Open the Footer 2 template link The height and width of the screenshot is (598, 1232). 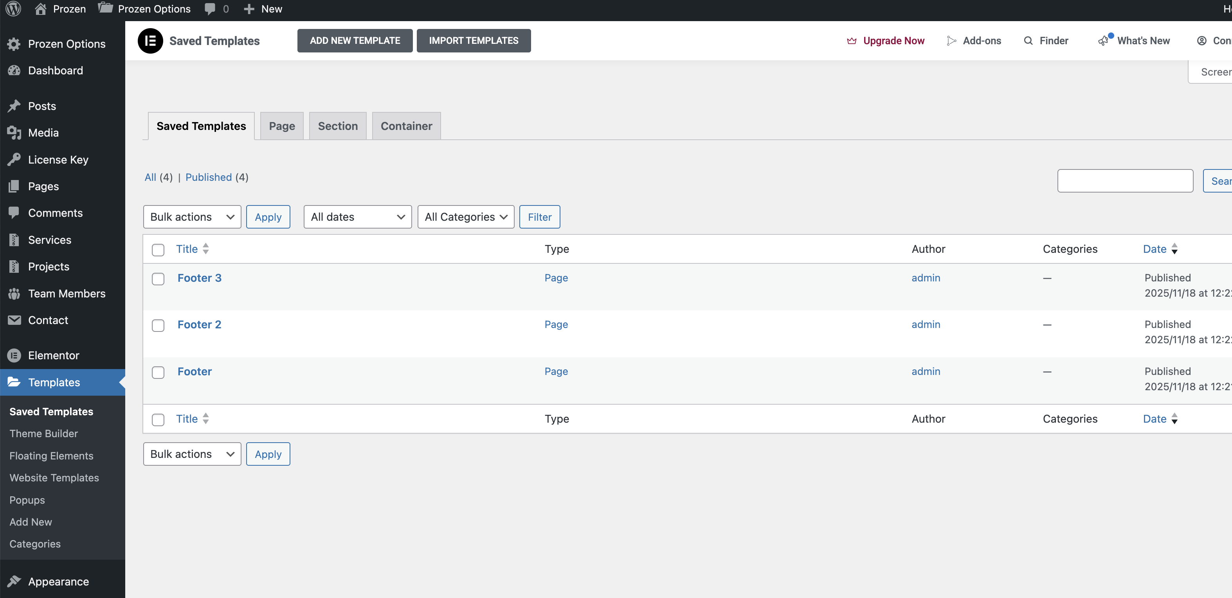[x=199, y=324]
